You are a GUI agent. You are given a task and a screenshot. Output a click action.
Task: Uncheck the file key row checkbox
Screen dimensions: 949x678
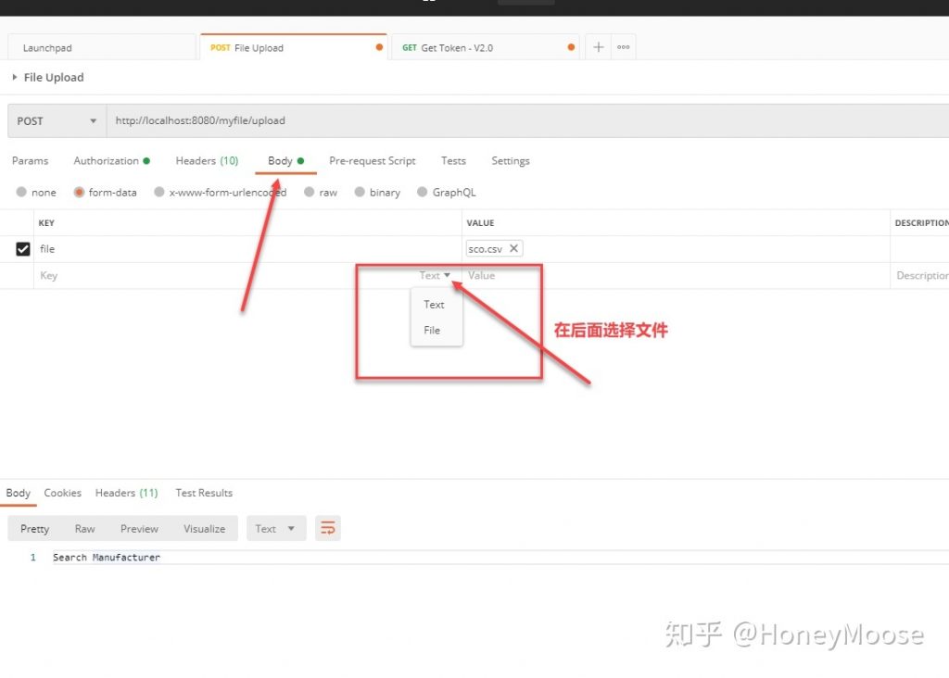tap(22, 248)
